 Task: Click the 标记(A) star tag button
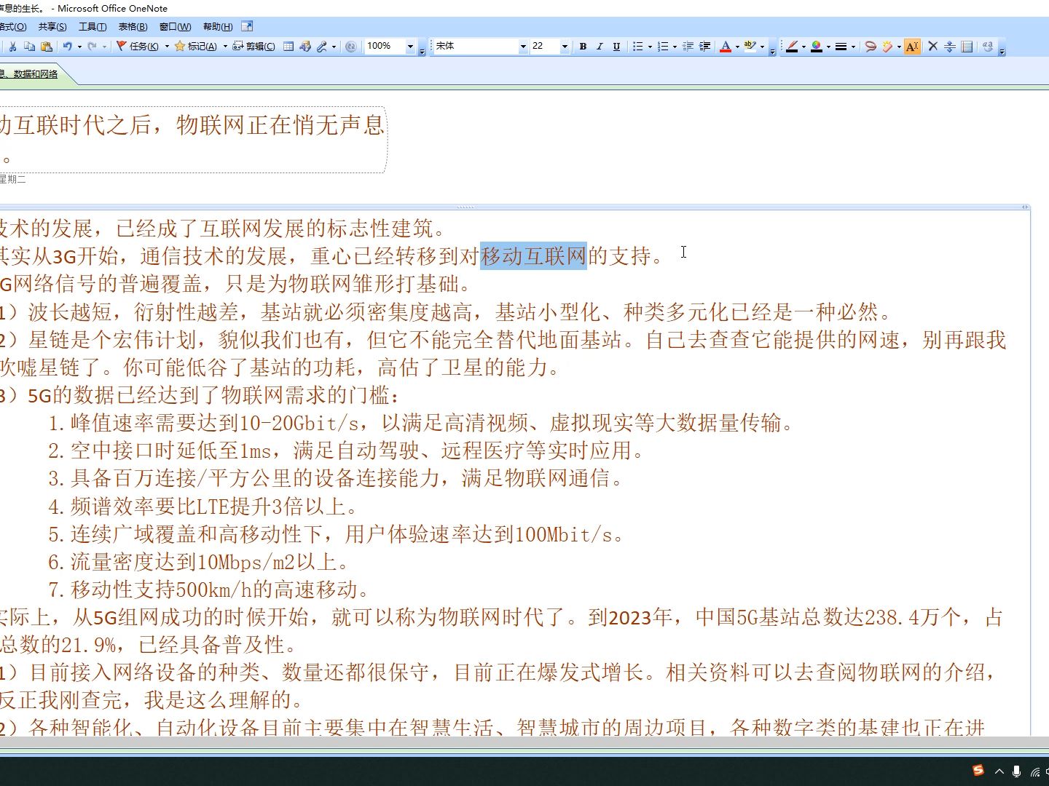click(195, 46)
